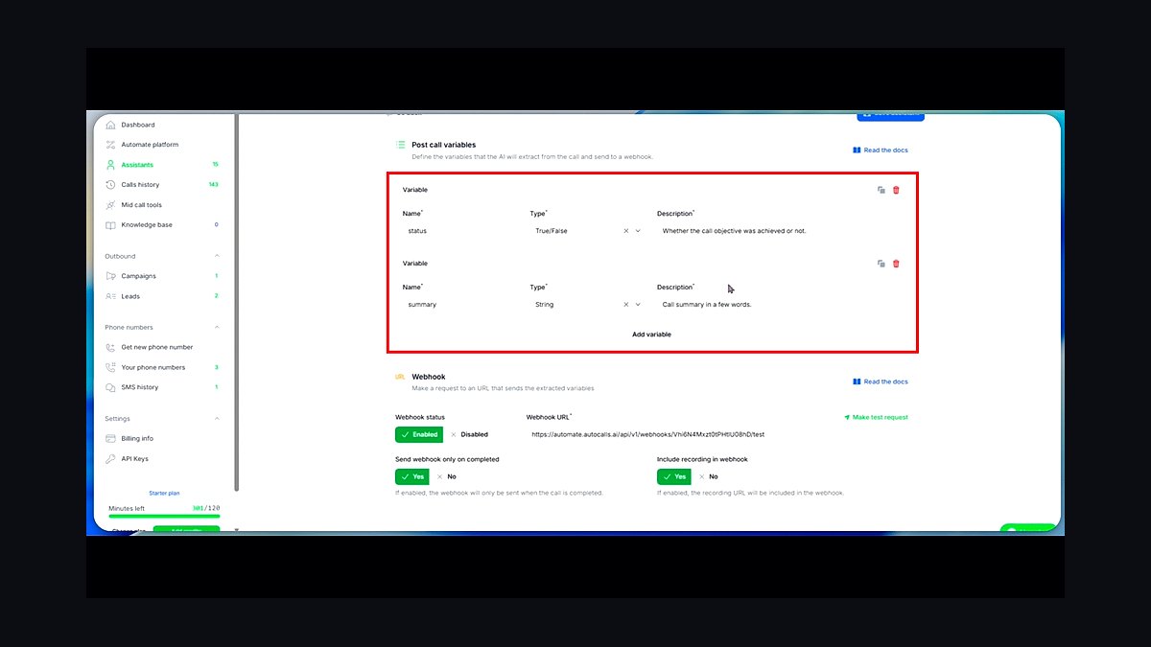Duplicate the summary variable with copy icon
Image resolution: width=1151 pixels, height=647 pixels.
[x=881, y=264]
